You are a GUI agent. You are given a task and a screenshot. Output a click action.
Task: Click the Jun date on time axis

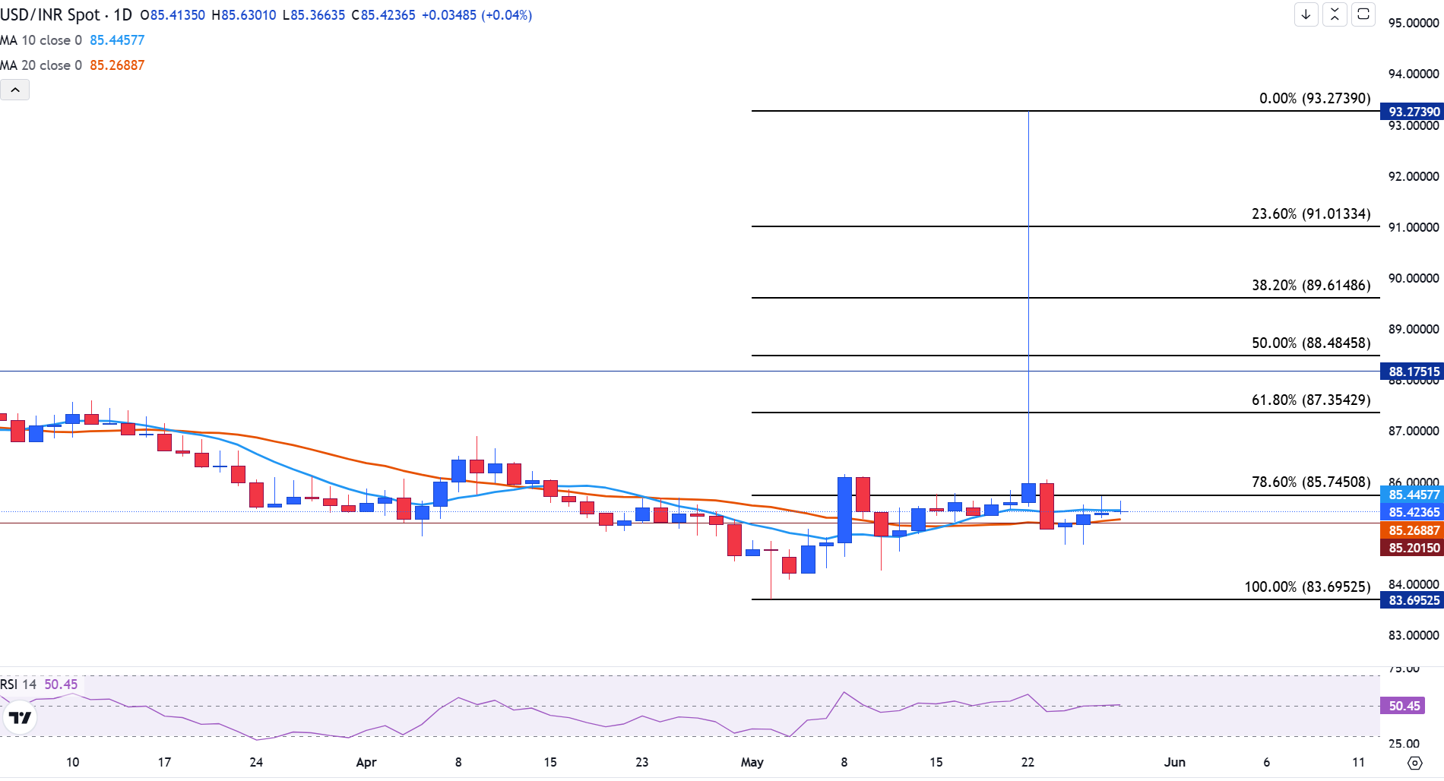point(1174,762)
